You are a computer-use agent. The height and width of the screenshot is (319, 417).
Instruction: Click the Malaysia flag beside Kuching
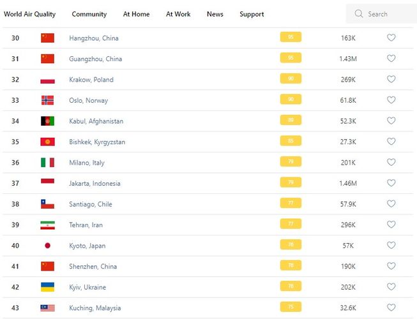coord(47,308)
